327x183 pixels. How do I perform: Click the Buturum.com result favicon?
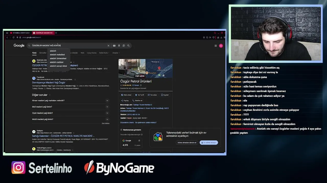(x=34, y=61)
